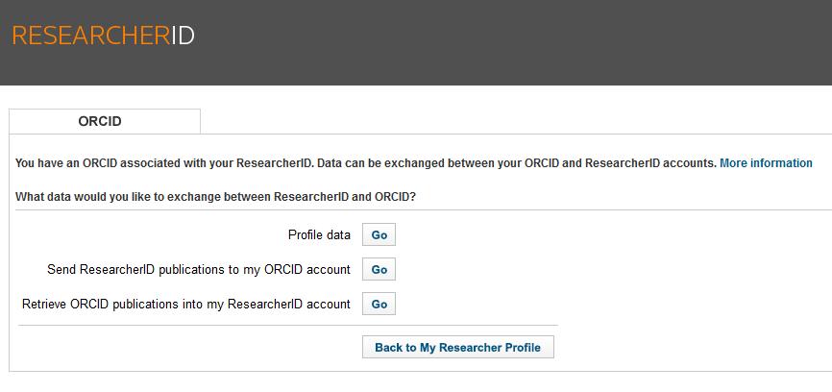Click the orange RESEARCHER part of the logo

point(90,36)
